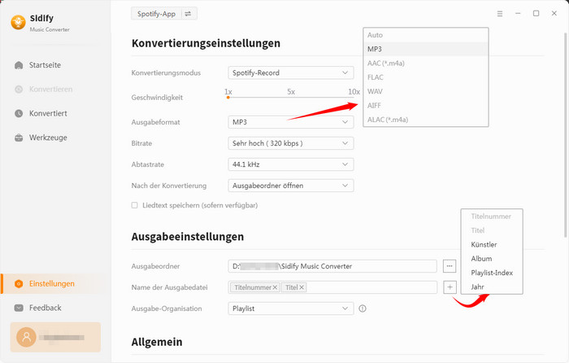Choose AAC (*.m4a) format option
The image size is (569, 363).
[426, 63]
